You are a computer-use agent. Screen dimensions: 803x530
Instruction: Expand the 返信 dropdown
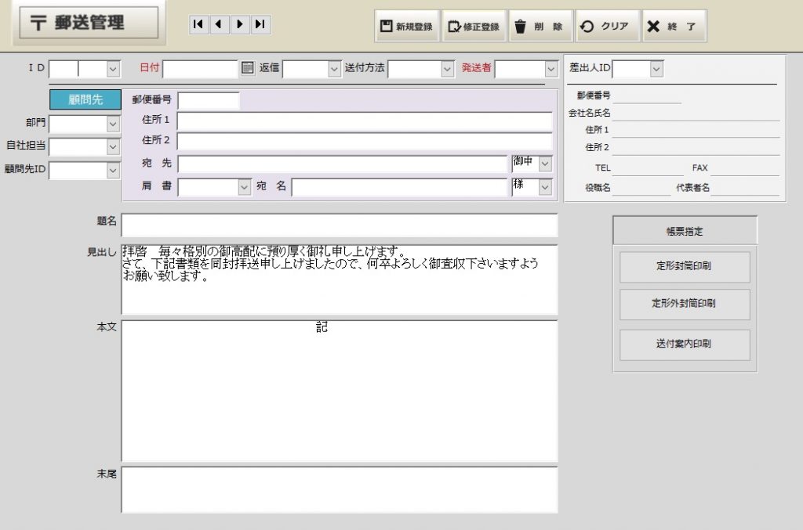click(x=333, y=69)
